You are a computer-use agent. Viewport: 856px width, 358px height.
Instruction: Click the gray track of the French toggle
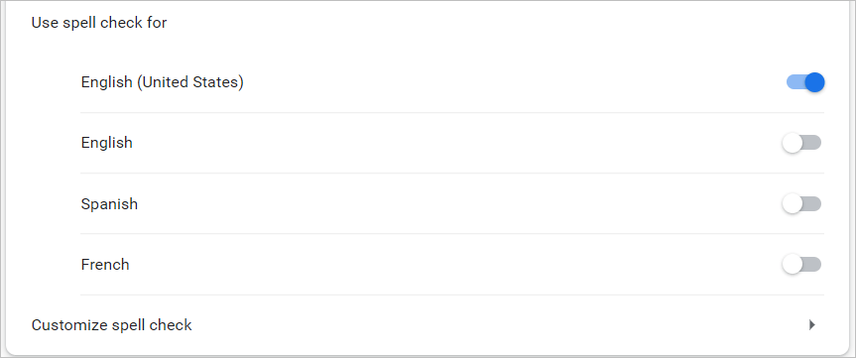(812, 265)
